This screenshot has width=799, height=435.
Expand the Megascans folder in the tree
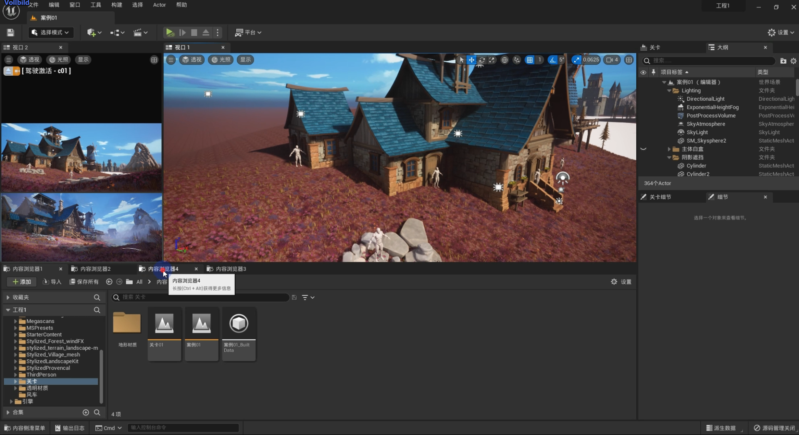click(x=15, y=321)
